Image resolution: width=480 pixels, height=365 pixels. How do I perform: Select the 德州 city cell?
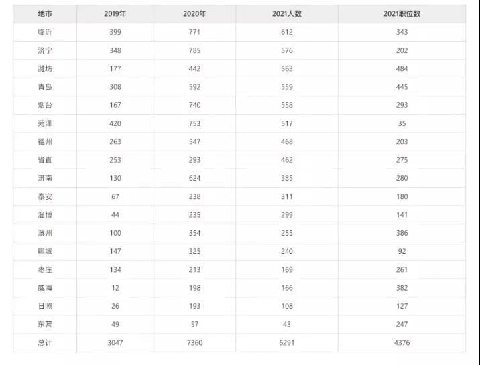[45, 141]
